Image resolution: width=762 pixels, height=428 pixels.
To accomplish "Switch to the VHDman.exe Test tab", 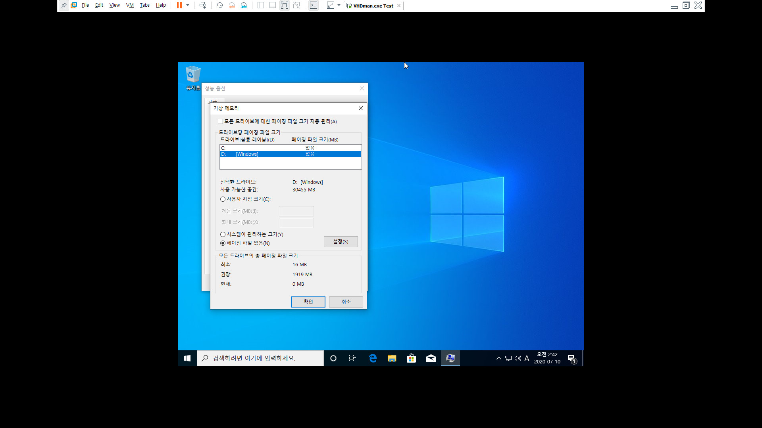I will [x=373, y=6].
